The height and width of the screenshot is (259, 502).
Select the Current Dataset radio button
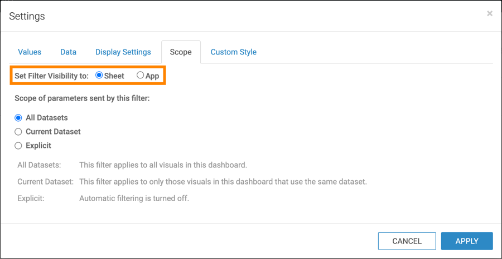click(18, 132)
